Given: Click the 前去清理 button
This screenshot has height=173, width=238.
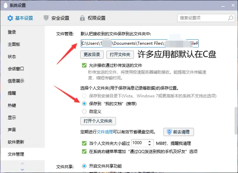Looking at the screenshot, I should (x=178, y=132).
